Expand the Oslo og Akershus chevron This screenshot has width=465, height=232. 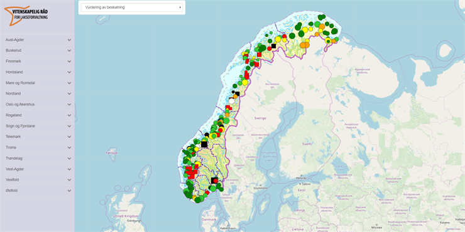(x=69, y=105)
